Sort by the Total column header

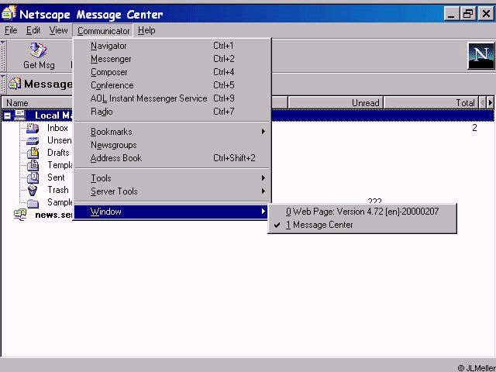coord(431,103)
